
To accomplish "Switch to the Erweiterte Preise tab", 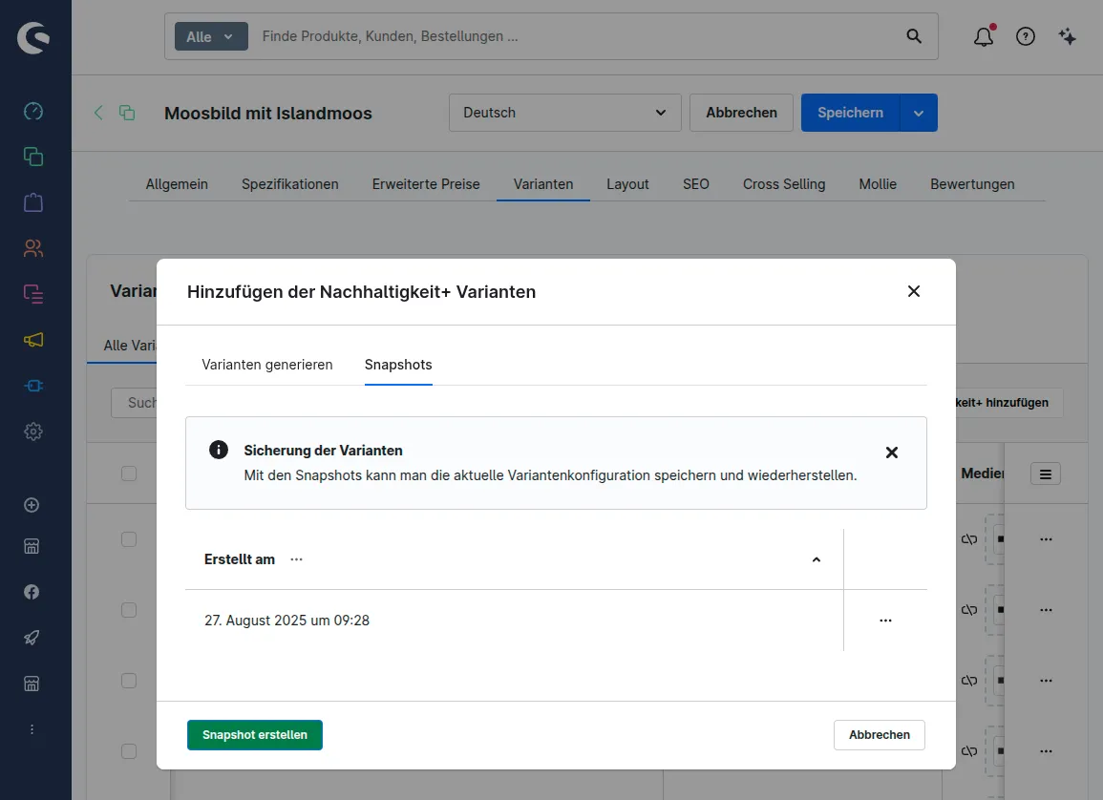I will tap(426, 184).
